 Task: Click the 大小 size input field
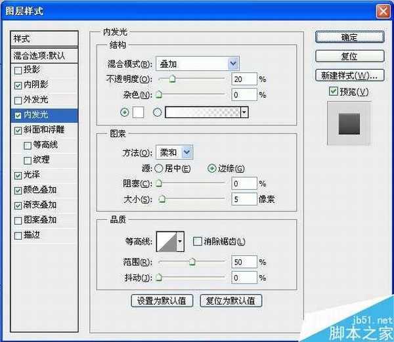click(244, 199)
